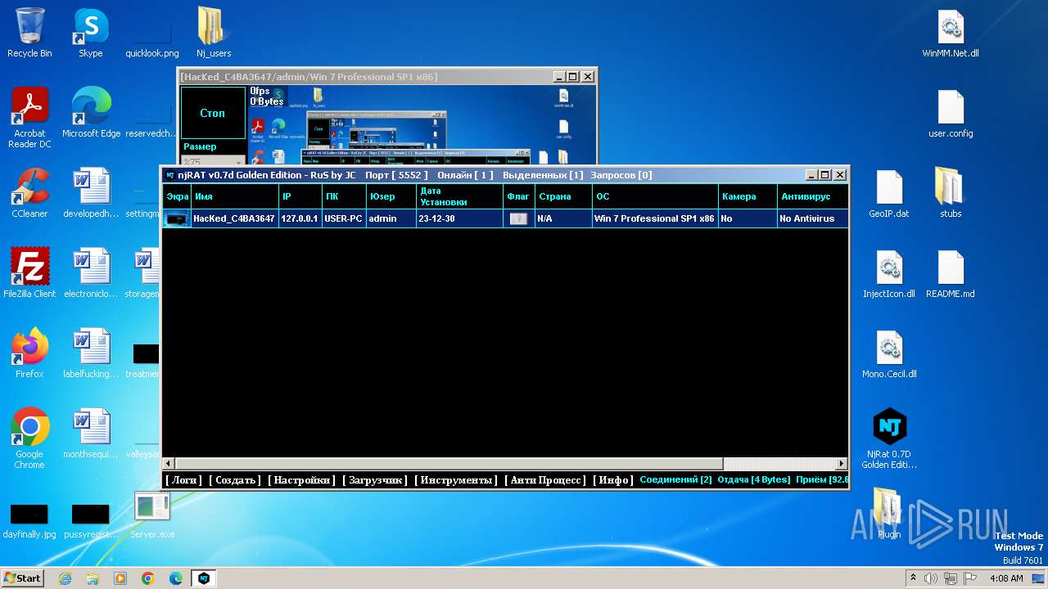This screenshot has width=1048, height=589.
Task: Click the Соединений [2] status text
Action: pos(675,480)
